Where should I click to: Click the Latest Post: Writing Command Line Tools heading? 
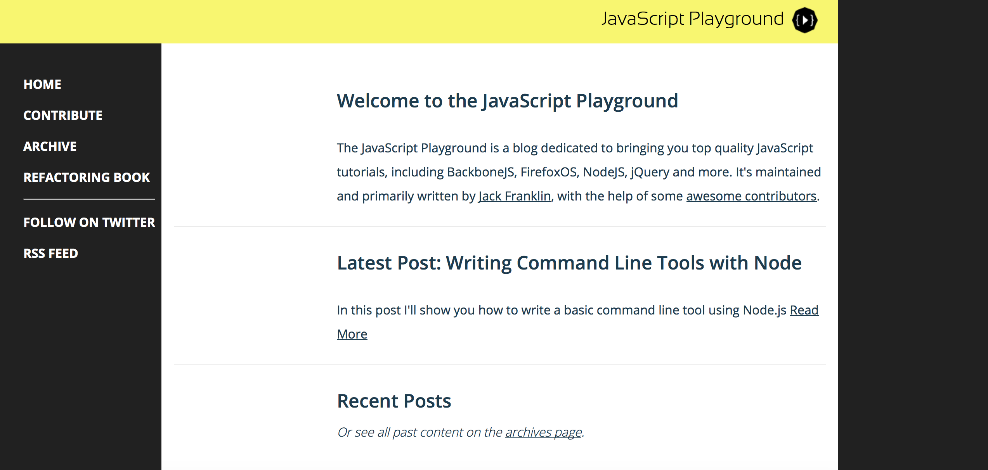point(569,263)
